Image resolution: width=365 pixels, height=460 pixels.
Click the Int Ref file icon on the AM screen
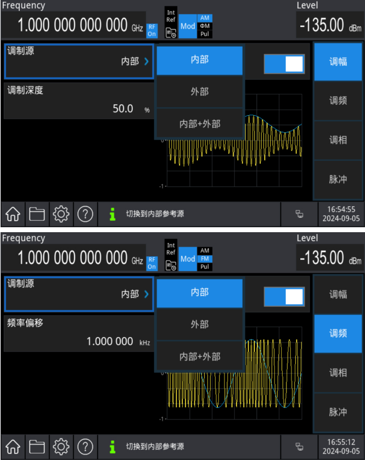coord(171,33)
